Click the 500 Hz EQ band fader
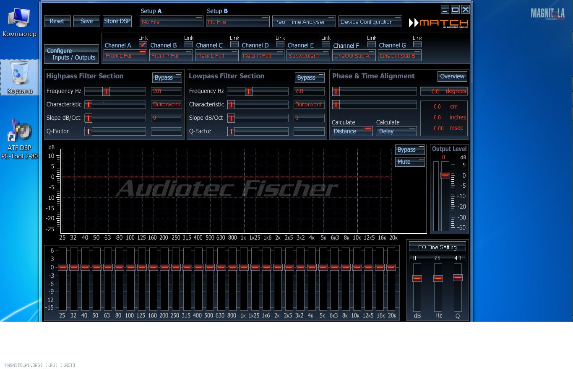573x369 pixels. (210, 267)
